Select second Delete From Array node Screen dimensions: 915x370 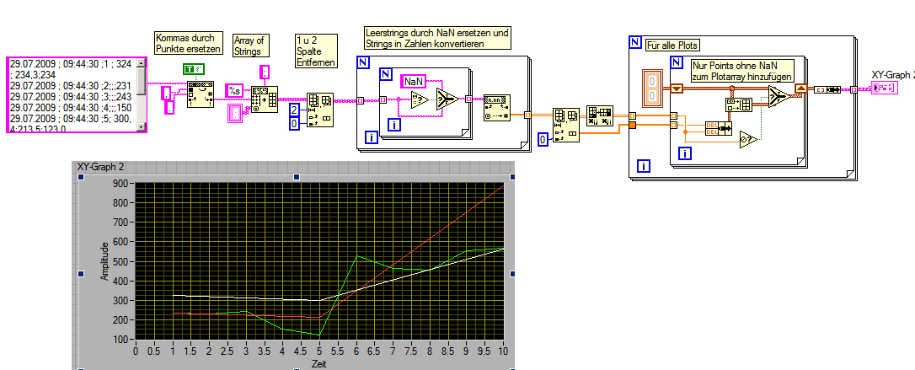coord(566,124)
